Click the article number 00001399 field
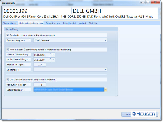The height and width of the screenshot is (123, 164). [x=37, y=11]
